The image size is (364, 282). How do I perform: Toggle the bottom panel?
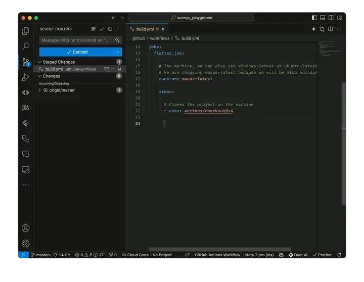[x=323, y=18]
